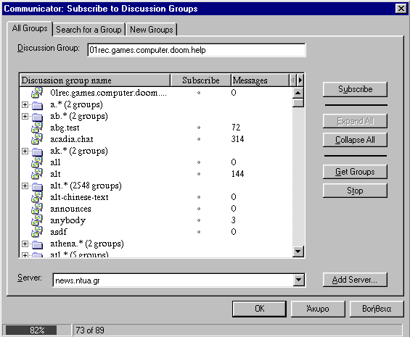The width and height of the screenshot is (410, 337).
Task: Toggle the subscribe dot for the "all" group
Action: coord(199,162)
